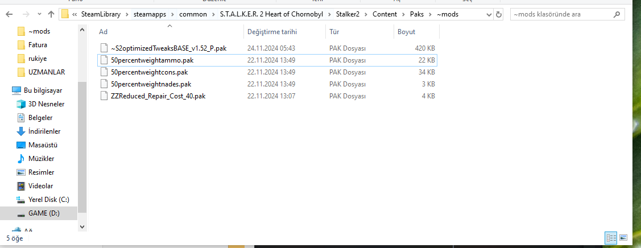Screen dimensions: 641x248
Task: Click the 420 KB size cell
Action: tap(425, 48)
